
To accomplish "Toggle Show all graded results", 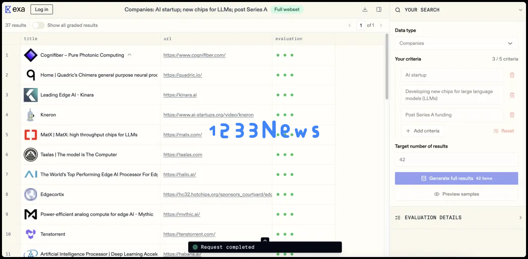I will point(39,25).
